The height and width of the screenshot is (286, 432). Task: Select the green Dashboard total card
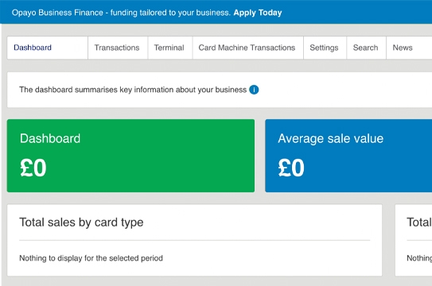click(x=130, y=156)
